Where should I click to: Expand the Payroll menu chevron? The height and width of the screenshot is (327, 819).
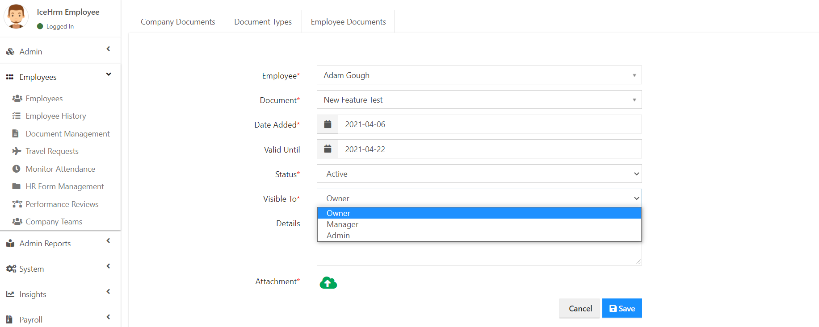click(108, 317)
